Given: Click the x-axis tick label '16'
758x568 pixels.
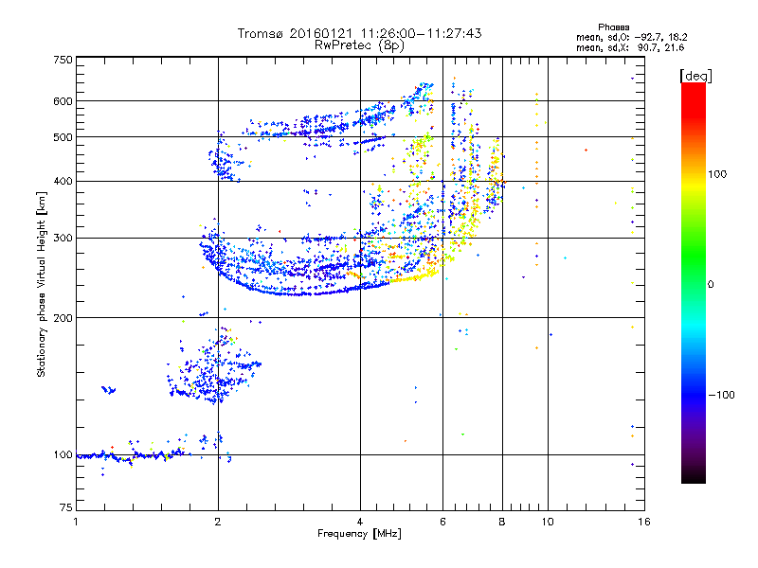Looking at the screenshot, I should (x=644, y=522).
